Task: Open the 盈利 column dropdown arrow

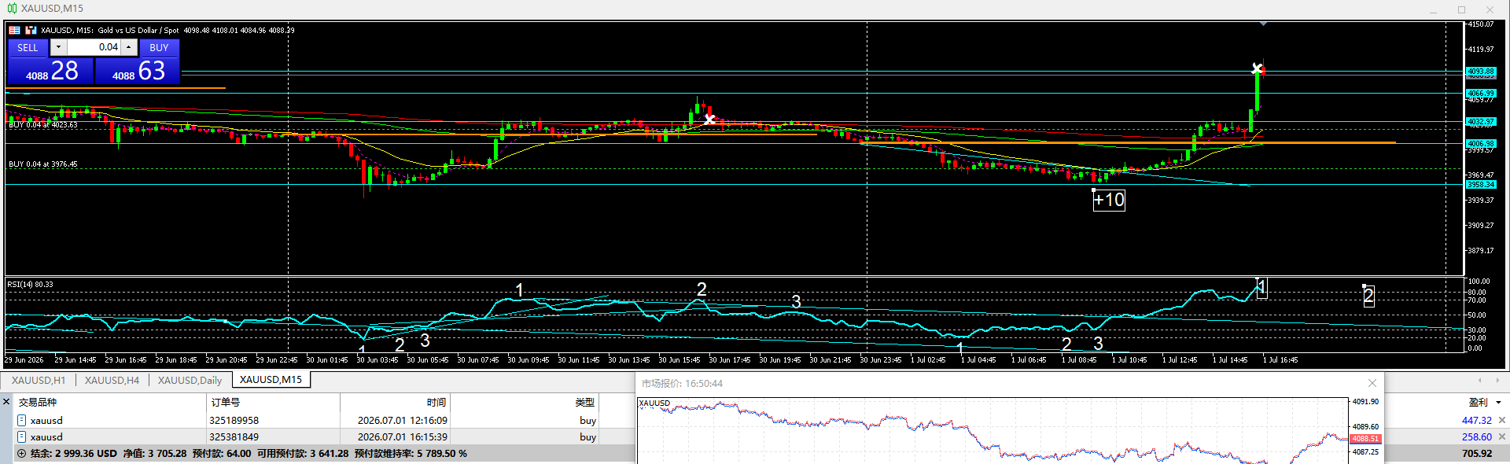Action: [1498, 402]
